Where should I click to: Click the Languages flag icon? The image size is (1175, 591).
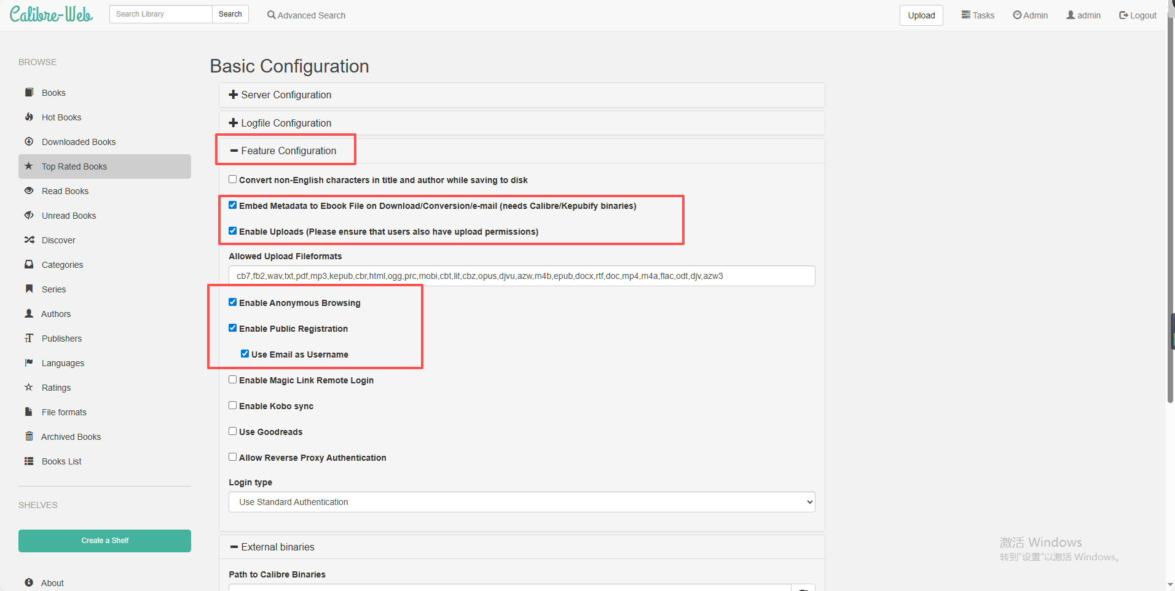(x=29, y=362)
